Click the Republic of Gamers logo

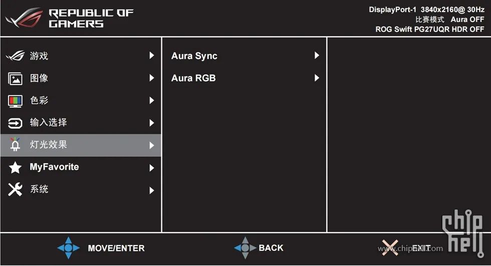coord(70,18)
